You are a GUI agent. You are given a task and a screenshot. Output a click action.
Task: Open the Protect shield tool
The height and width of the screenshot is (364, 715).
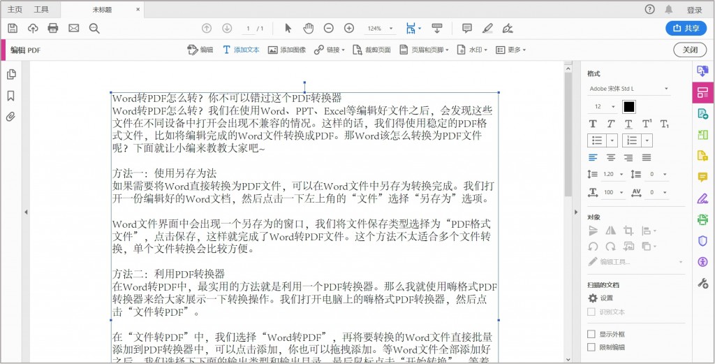(703, 241)
